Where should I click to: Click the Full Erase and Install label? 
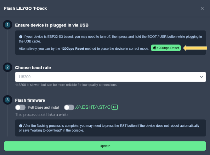pyautogui.click(x=44, y=107)
